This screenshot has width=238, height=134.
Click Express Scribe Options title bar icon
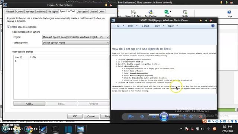click(x=5, y=5)
